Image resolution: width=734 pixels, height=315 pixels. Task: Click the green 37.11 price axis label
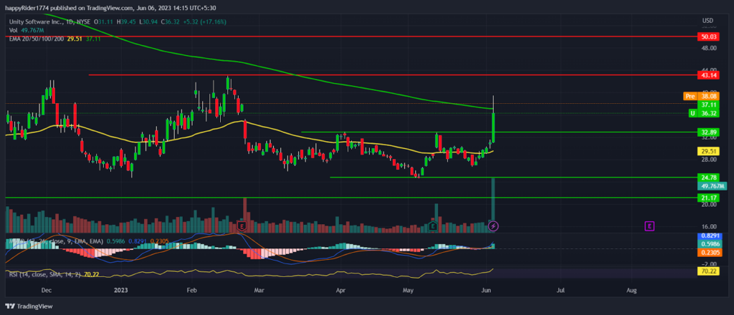click(708, 105)
